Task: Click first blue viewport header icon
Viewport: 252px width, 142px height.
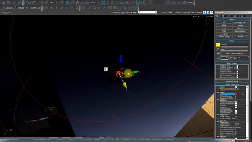Action: (204, 12)
